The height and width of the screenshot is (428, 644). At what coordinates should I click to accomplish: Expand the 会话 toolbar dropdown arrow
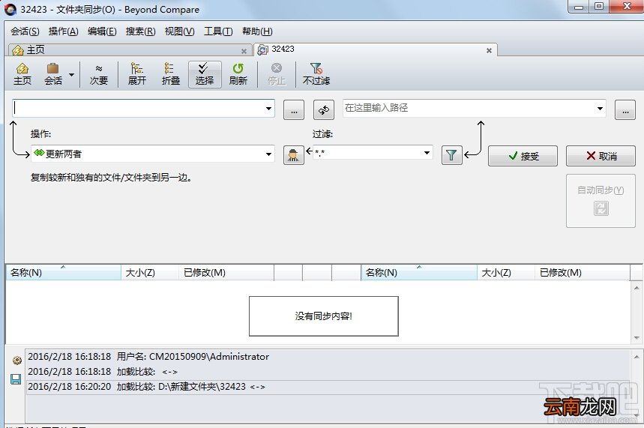pyautogui.click(x=71, y=75)
